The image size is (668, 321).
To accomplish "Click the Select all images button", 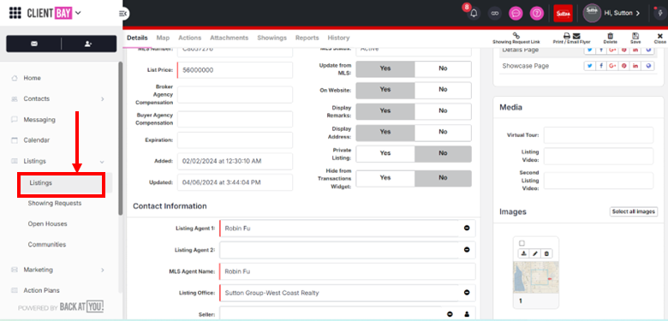I will tap(634, 211).
